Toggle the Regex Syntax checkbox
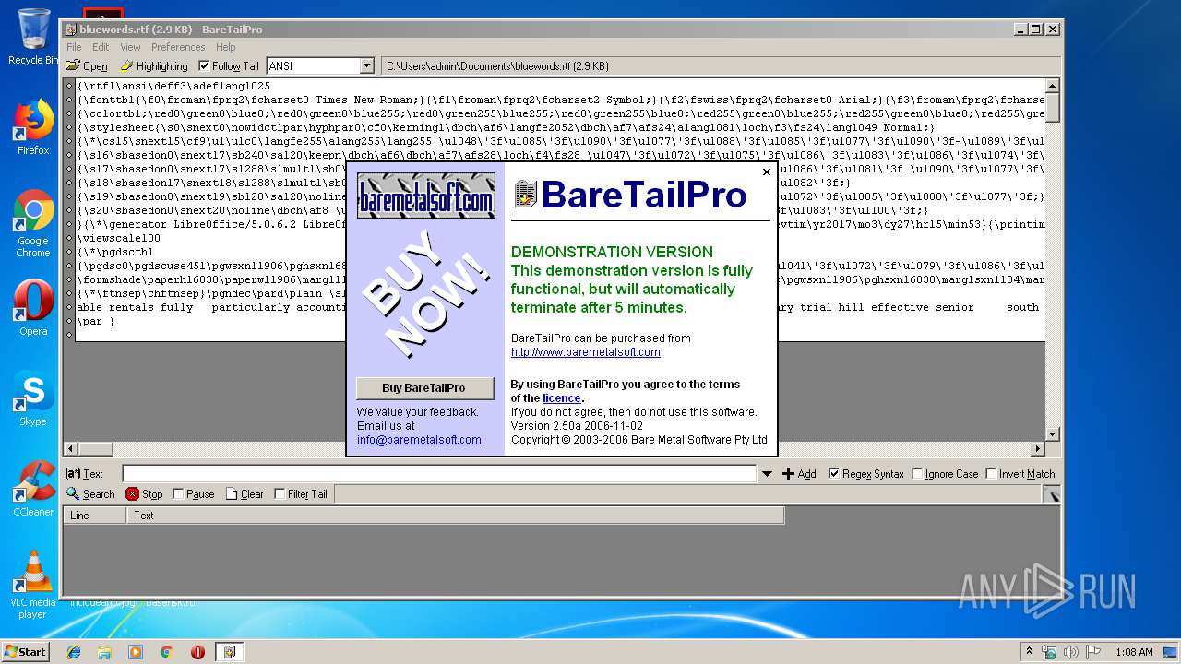The image size is (1181, 664). (834, 474)
